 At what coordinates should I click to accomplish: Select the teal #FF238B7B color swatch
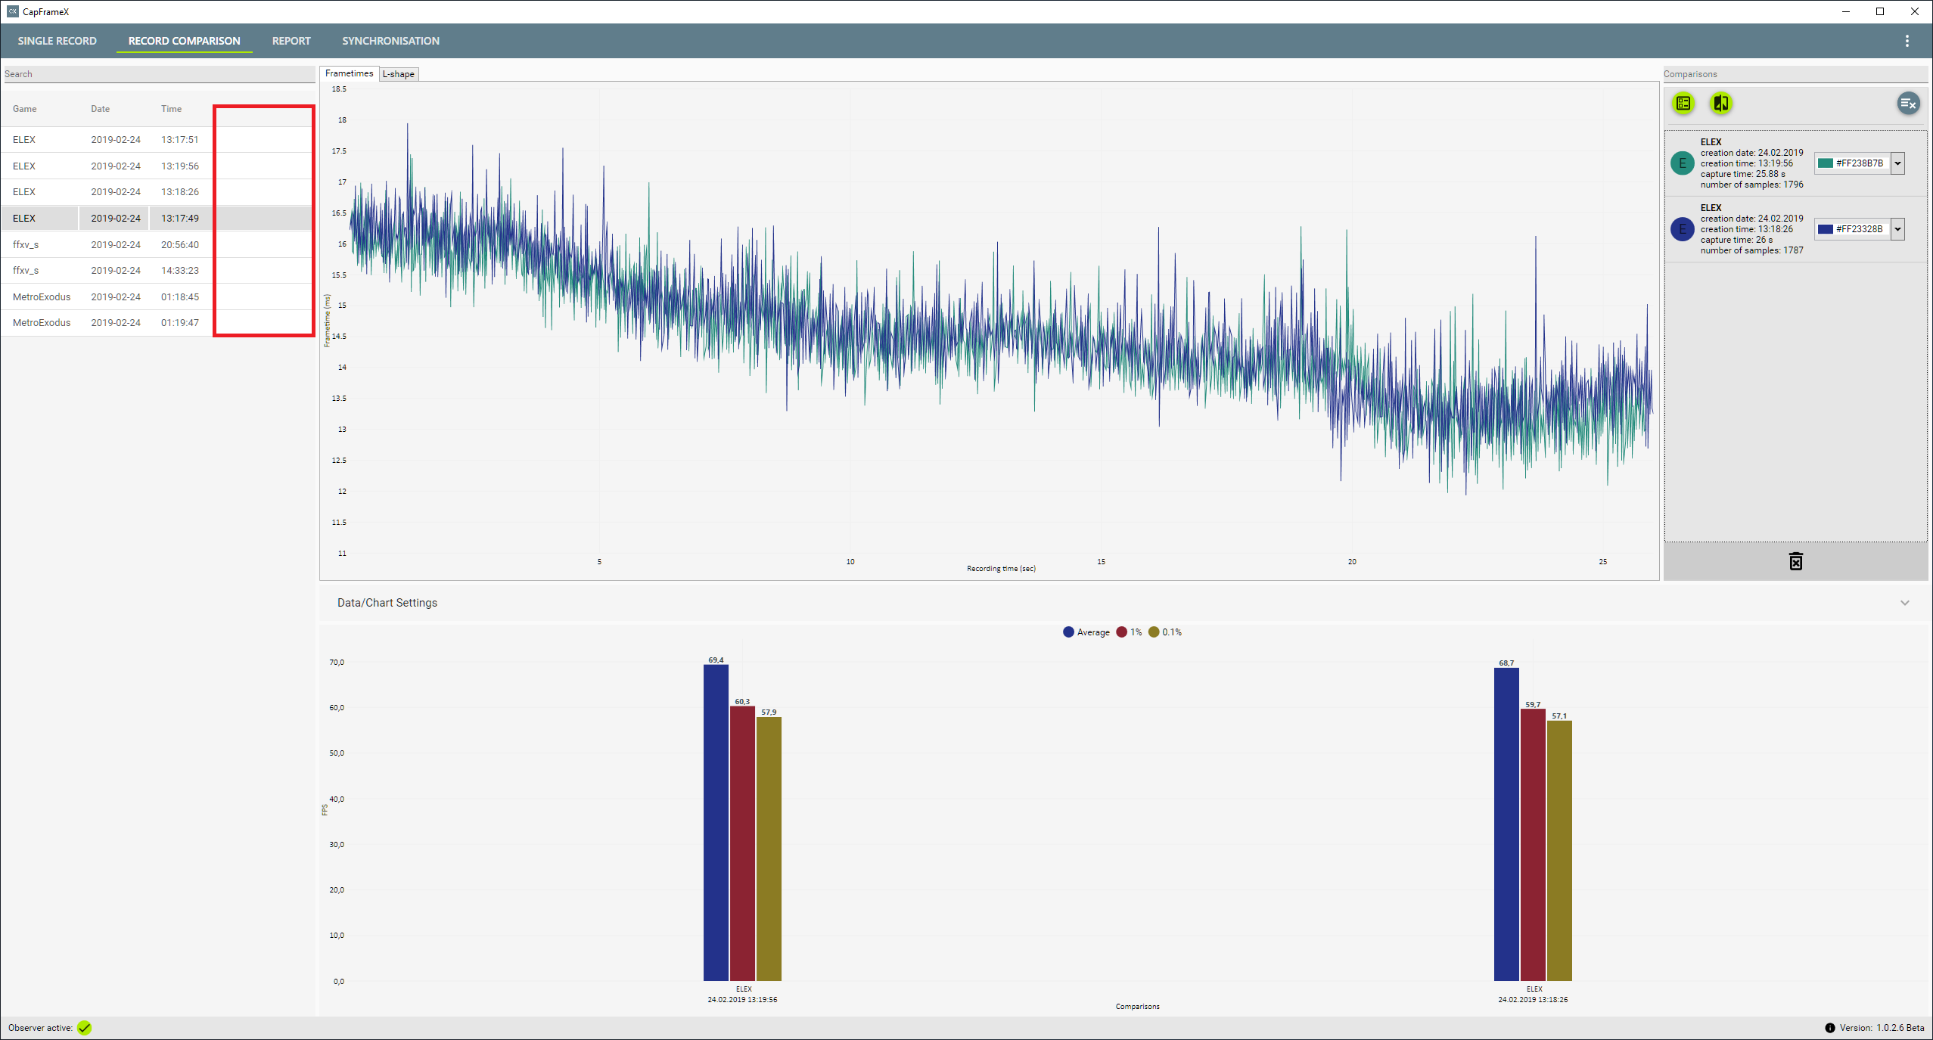pyautogui.click(x=1826, y=163)
